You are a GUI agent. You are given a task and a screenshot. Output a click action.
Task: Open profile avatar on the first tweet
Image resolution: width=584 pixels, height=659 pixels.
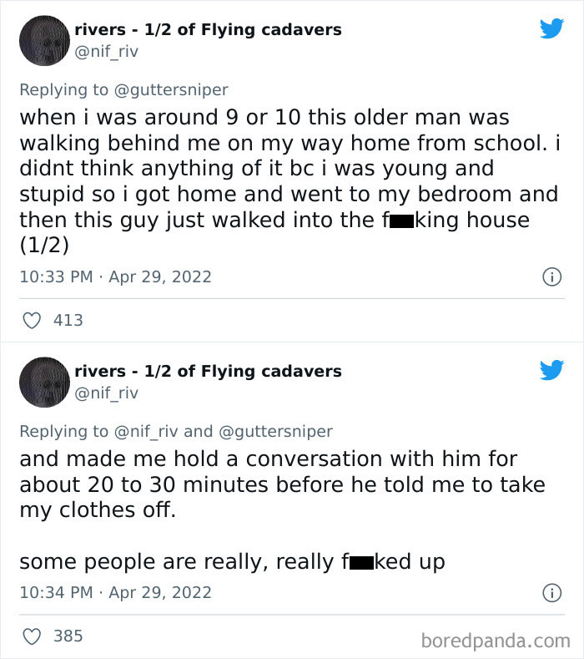(x=44, y=40)
